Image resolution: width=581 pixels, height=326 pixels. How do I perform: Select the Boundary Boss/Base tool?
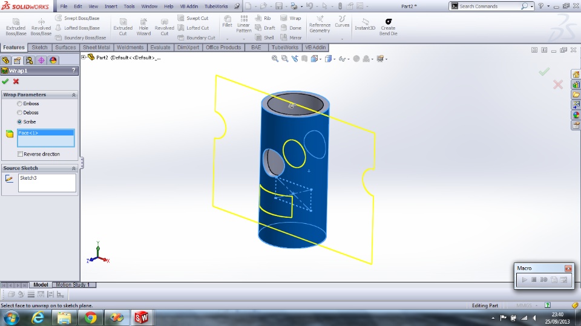[x=80, y=37]
